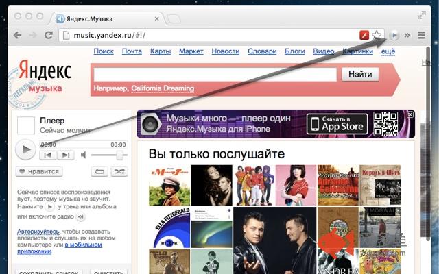Open the Почта link
This screenshot has width=439, height=274.
(132, 51)
